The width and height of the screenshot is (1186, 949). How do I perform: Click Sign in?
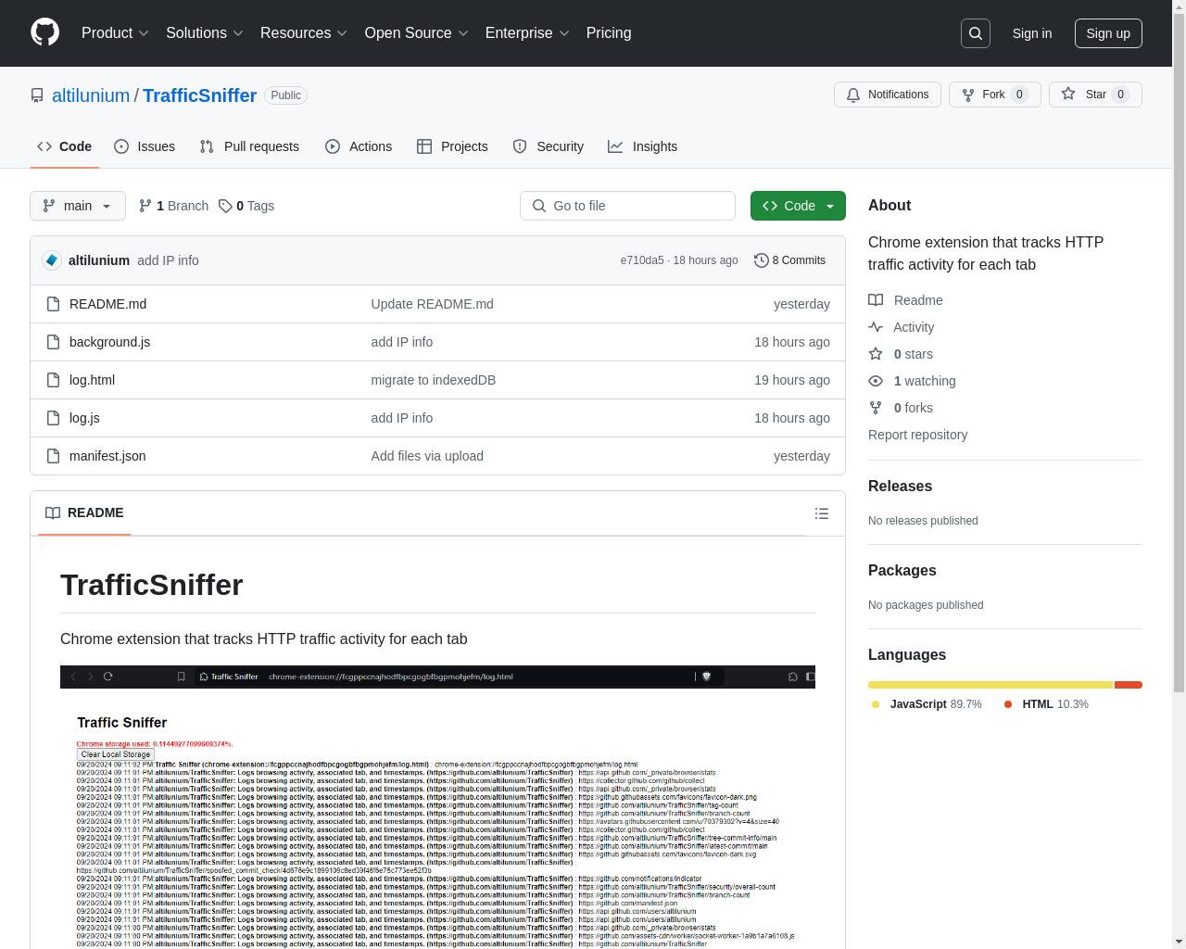(1032, 33)
